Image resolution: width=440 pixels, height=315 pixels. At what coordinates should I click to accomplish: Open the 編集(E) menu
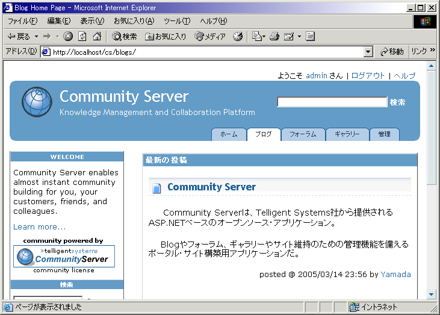click(x=59, y=21)
